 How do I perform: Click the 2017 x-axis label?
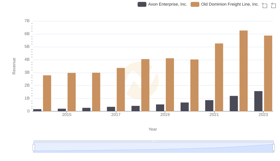116,115
